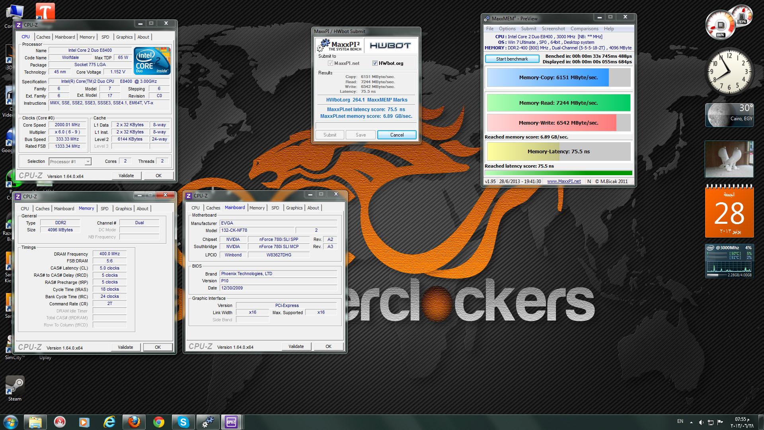Viewport: 764px width, 430px height.
Task: Open About tab in mainboard CPU-Z window
Action: click(x=313, y=208)
